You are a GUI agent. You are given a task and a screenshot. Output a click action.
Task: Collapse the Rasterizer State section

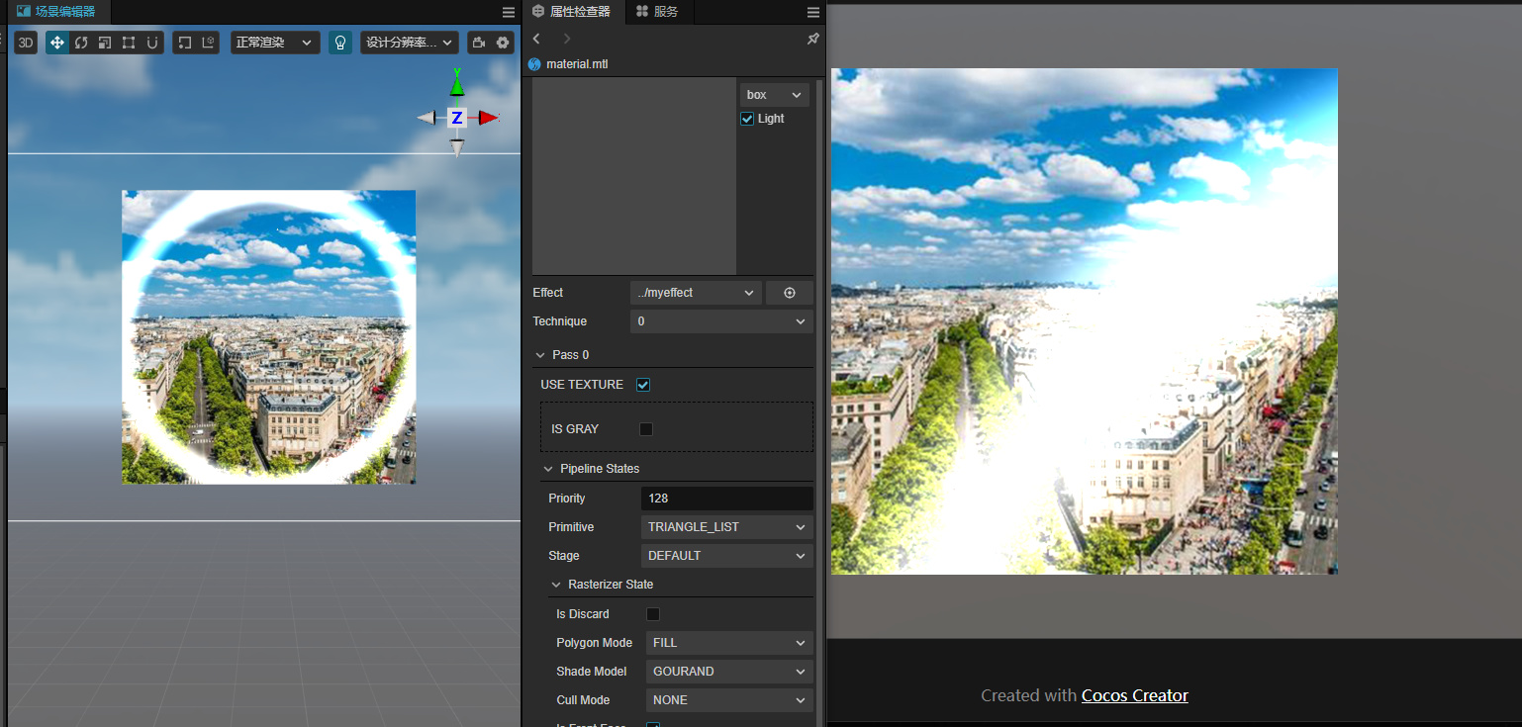coord(556,585)
